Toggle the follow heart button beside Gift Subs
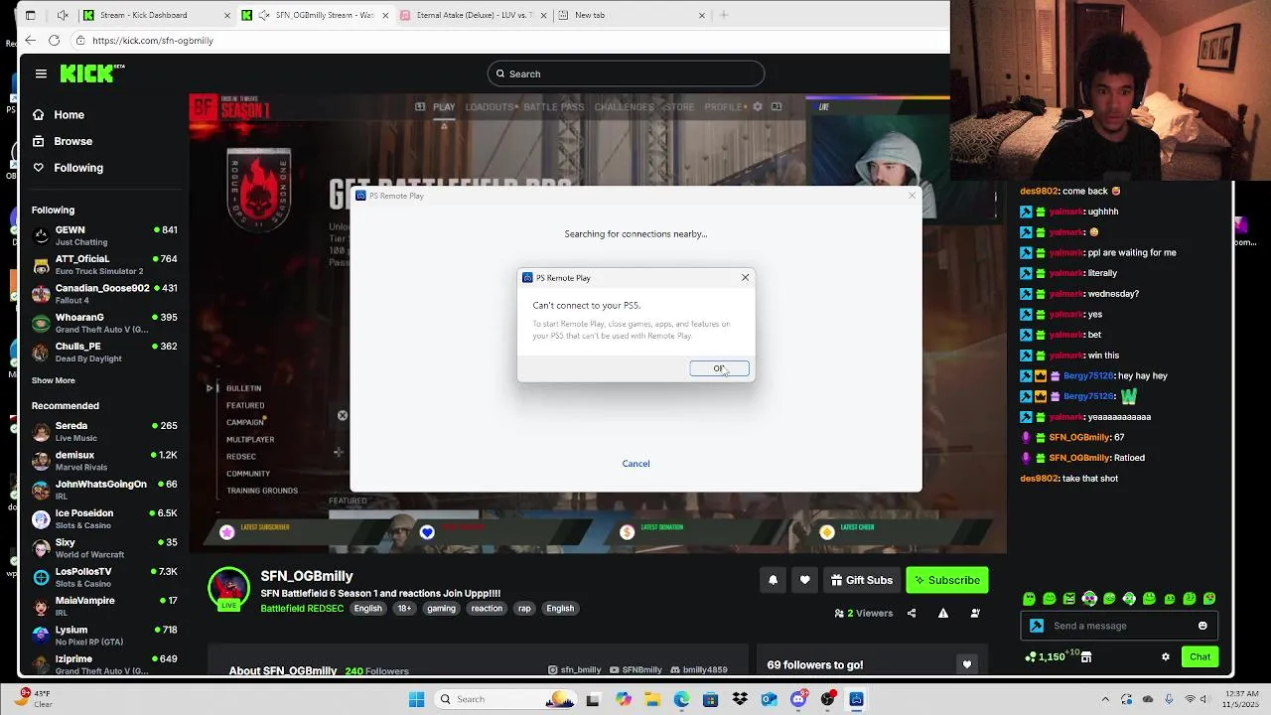Image resolution: width=1271 pixels, height=715 pixels. [x=804, y=580]
